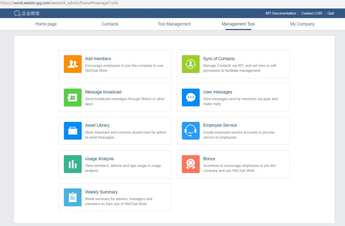The image size is (345, 226).
Task: Click the orange Add members icon
Action: [73, 64]
